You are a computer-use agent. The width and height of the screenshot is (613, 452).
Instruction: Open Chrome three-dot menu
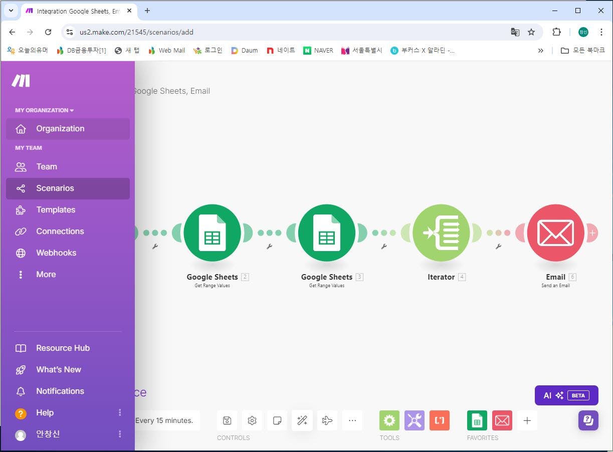(601, 32)
